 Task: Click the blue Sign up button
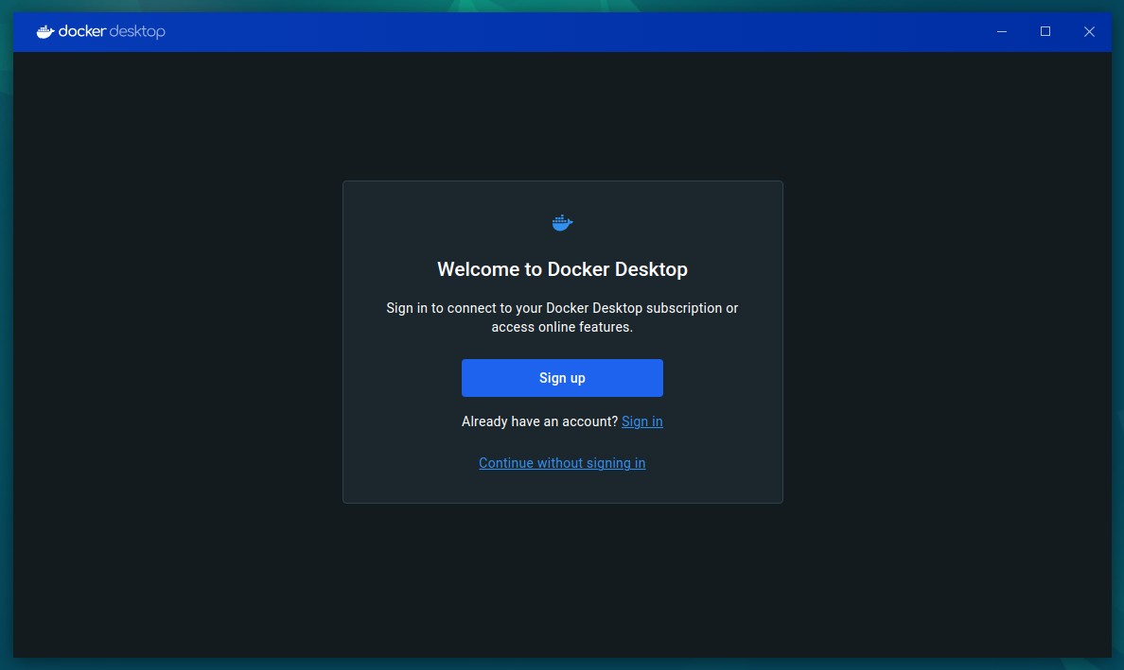coord(562,378)
